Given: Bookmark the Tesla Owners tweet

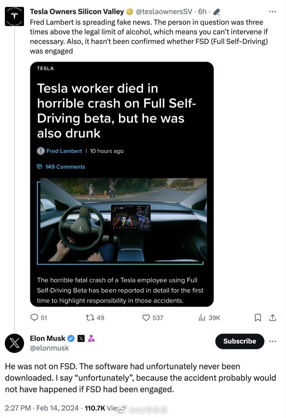Looking at the screenshot, I should click(258, 317).
